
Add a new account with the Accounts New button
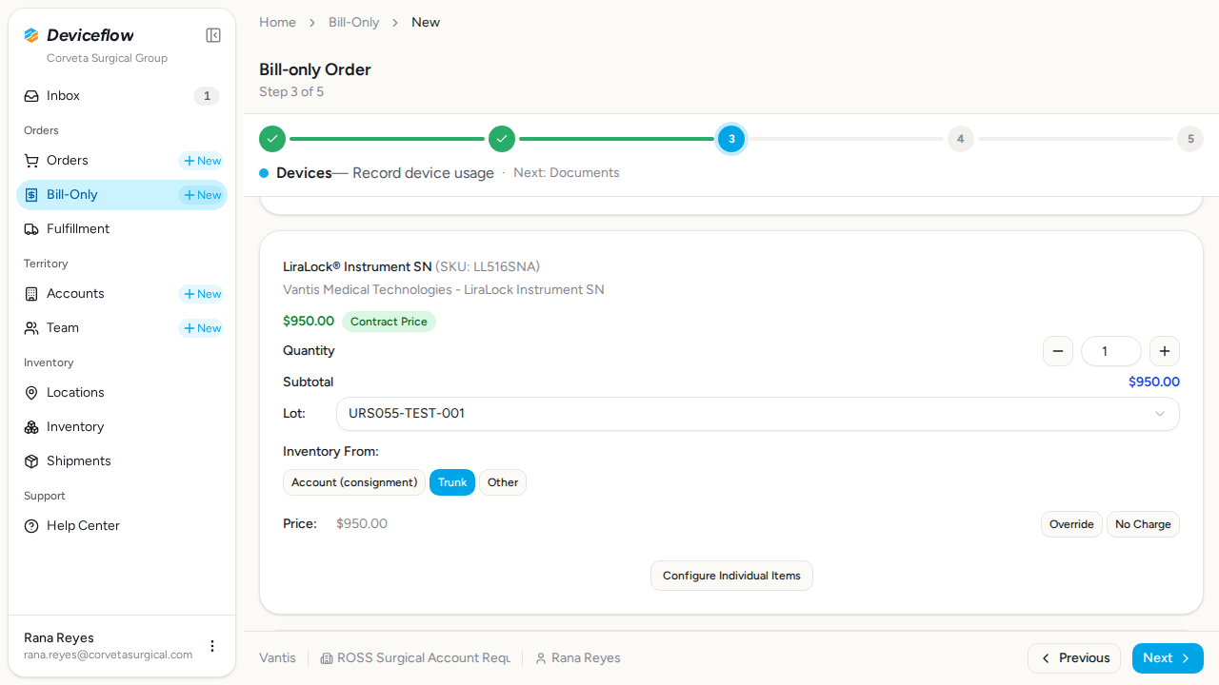coord(202,294)
